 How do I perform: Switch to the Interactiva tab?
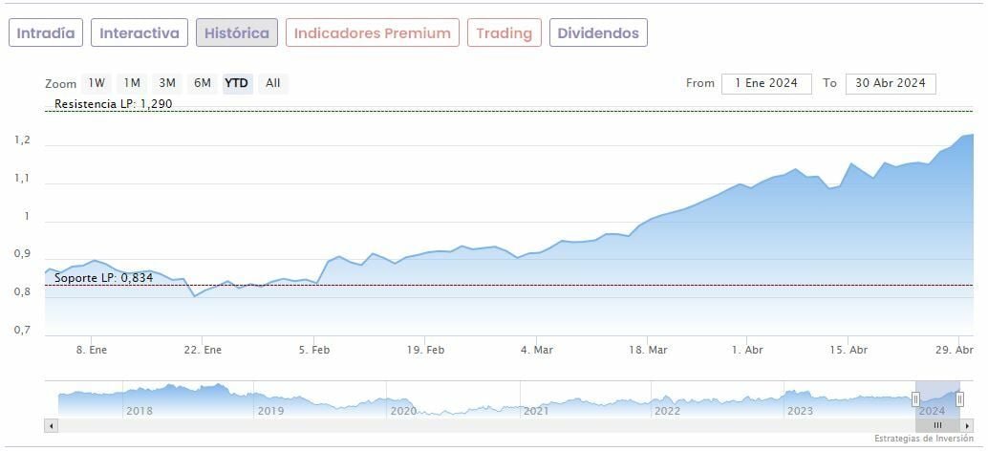click(140, 32)
